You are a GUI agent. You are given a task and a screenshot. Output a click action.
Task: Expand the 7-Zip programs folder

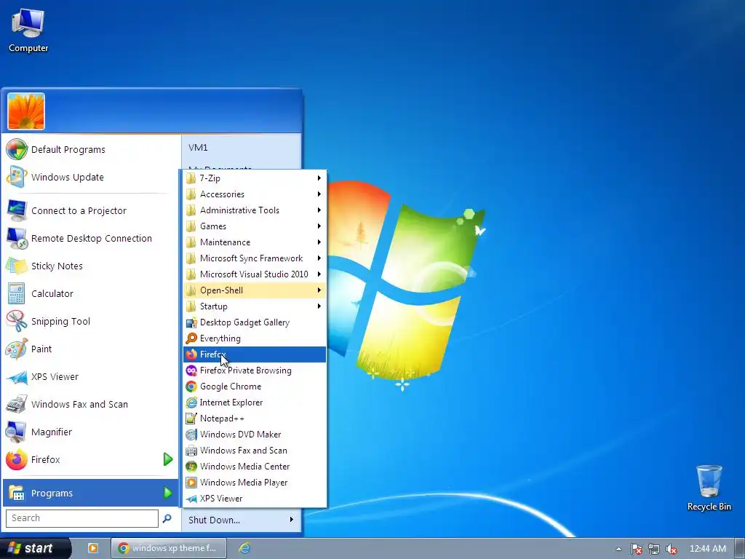(x=255, y=178)
